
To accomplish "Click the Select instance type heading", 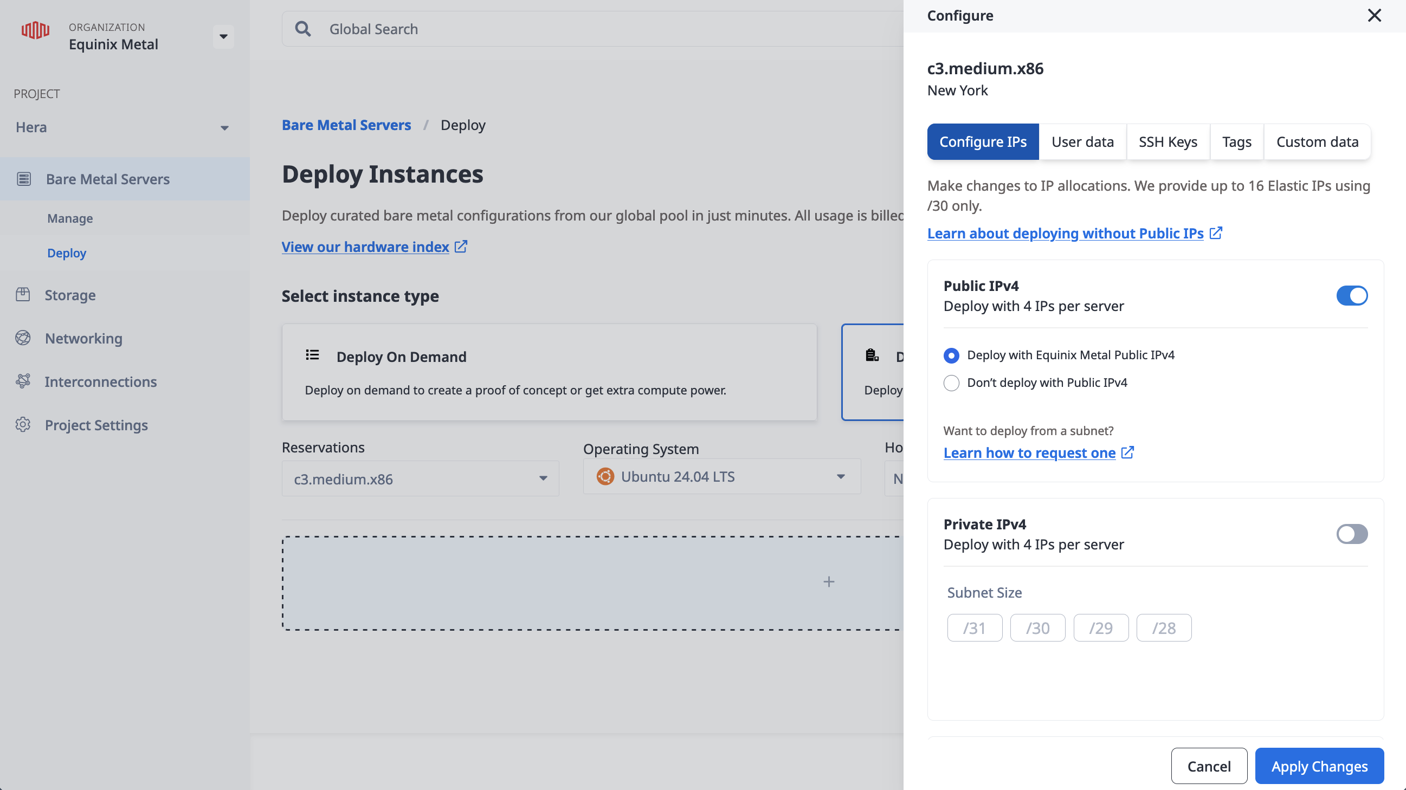I will pos(360,296).
